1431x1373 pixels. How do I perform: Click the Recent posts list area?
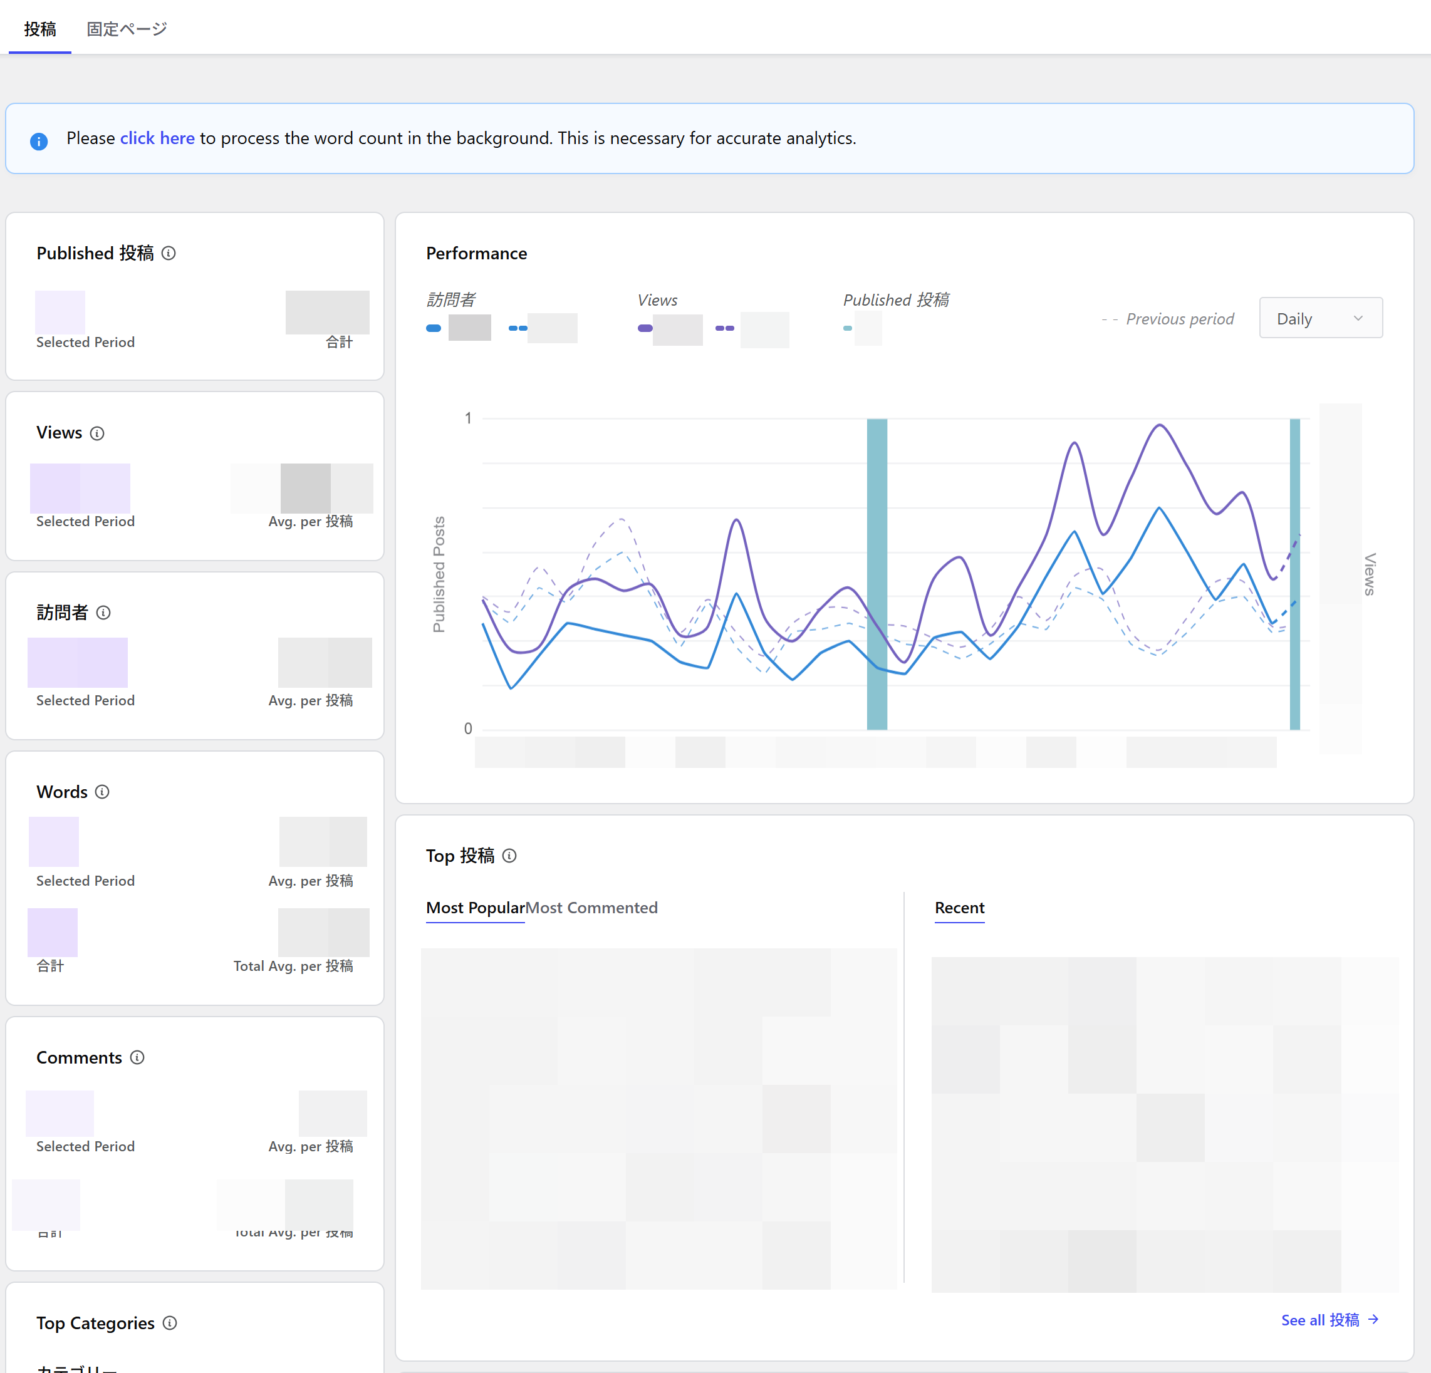pyautogui.click(x=1165, y=1124)
